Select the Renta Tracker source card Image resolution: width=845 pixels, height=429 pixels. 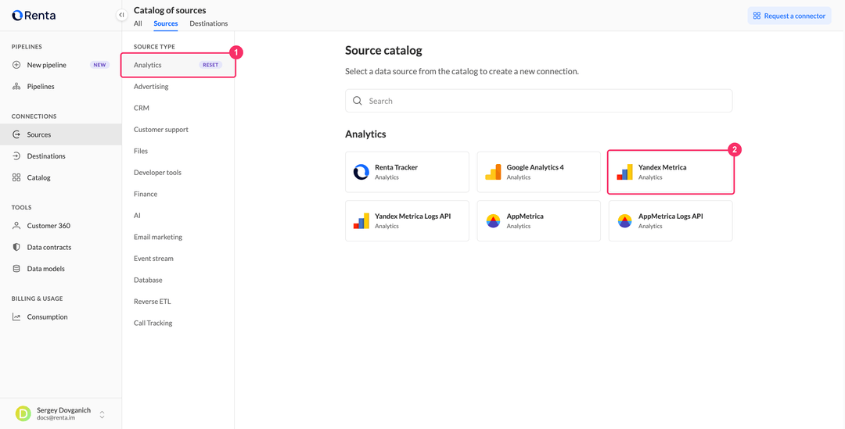point(407,172)
